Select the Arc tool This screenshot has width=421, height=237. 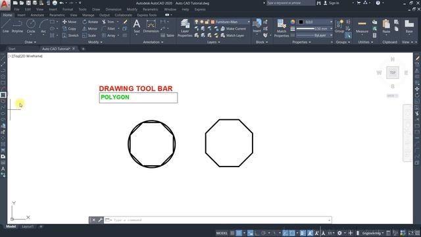coord(43,26)
